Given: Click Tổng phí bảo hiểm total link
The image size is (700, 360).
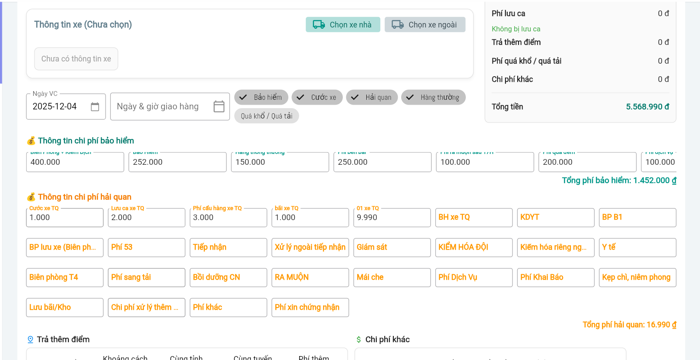Looking at the screenshot, I should [619, 180].
